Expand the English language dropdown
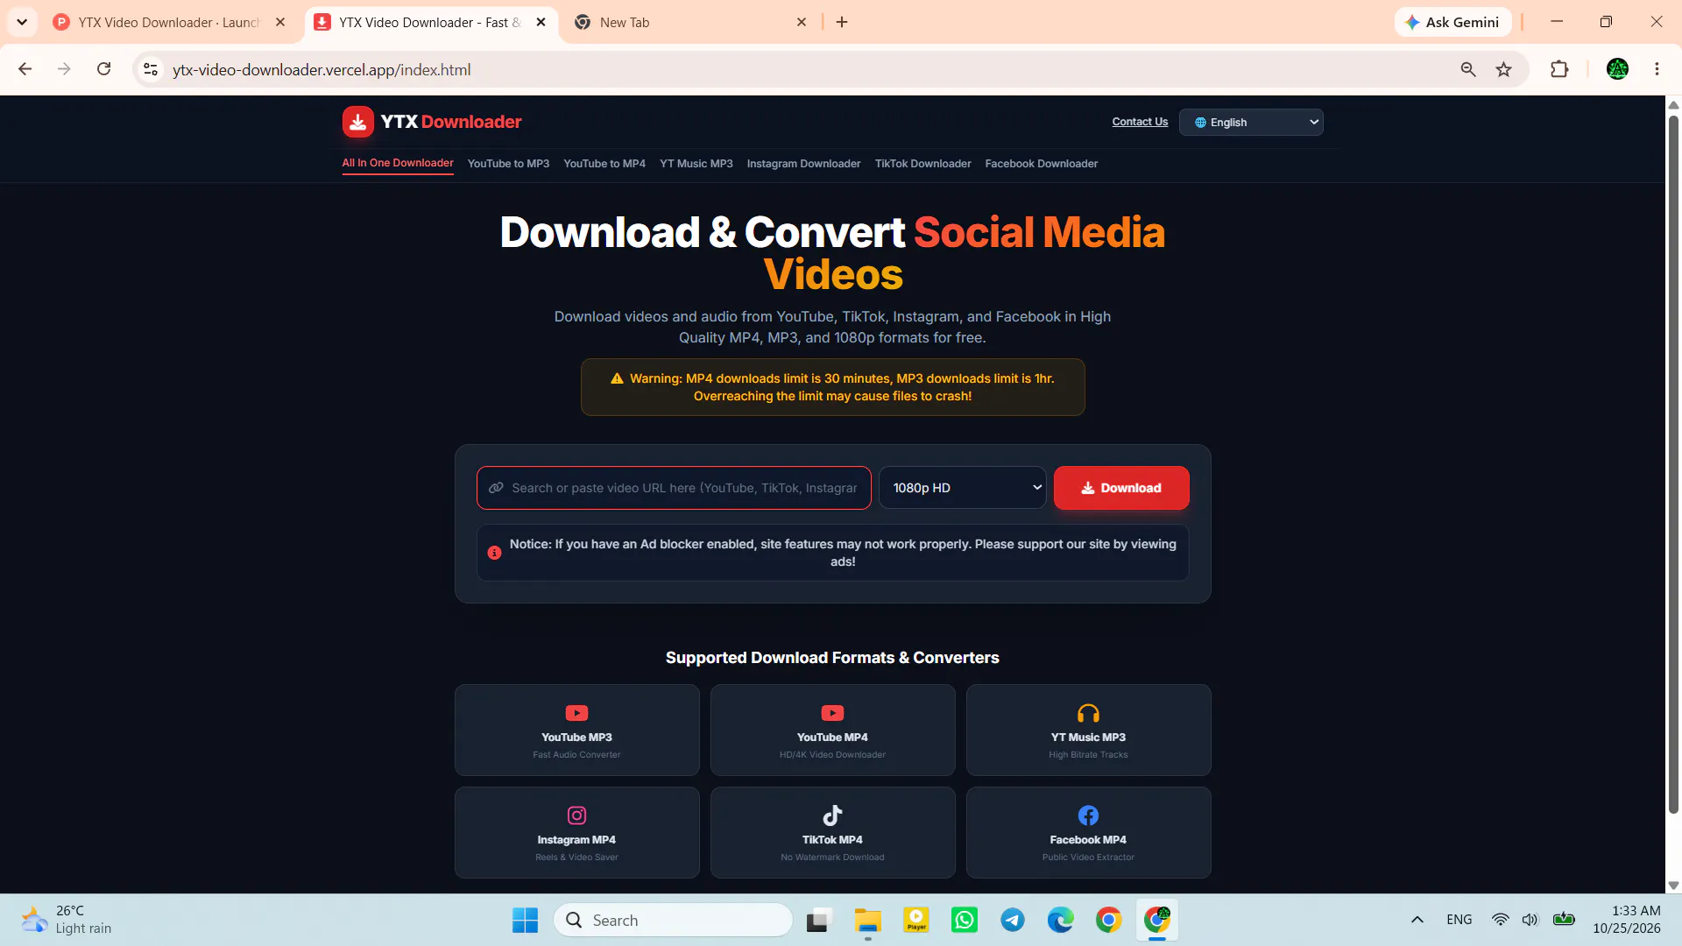Screen dimensions: 1682x946 coord(1251,123)
